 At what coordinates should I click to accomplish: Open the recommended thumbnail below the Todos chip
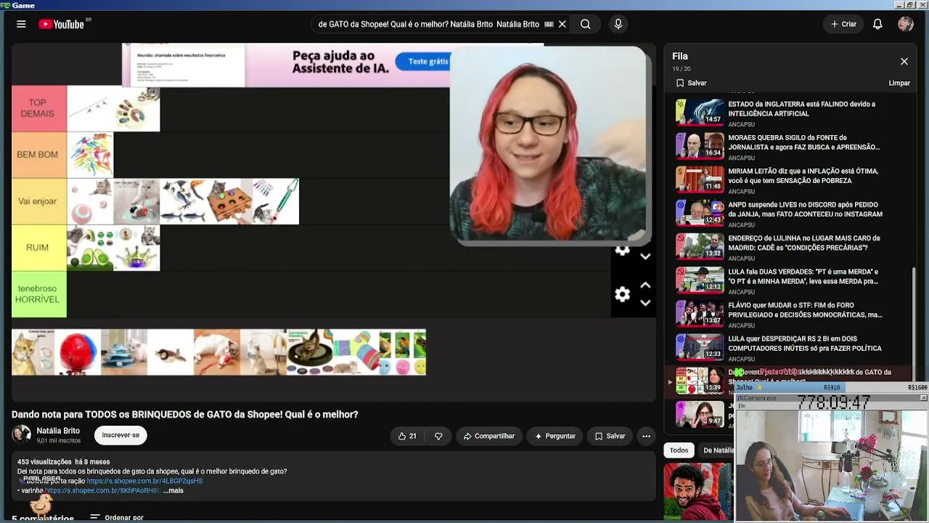click(x=698, y=492)
